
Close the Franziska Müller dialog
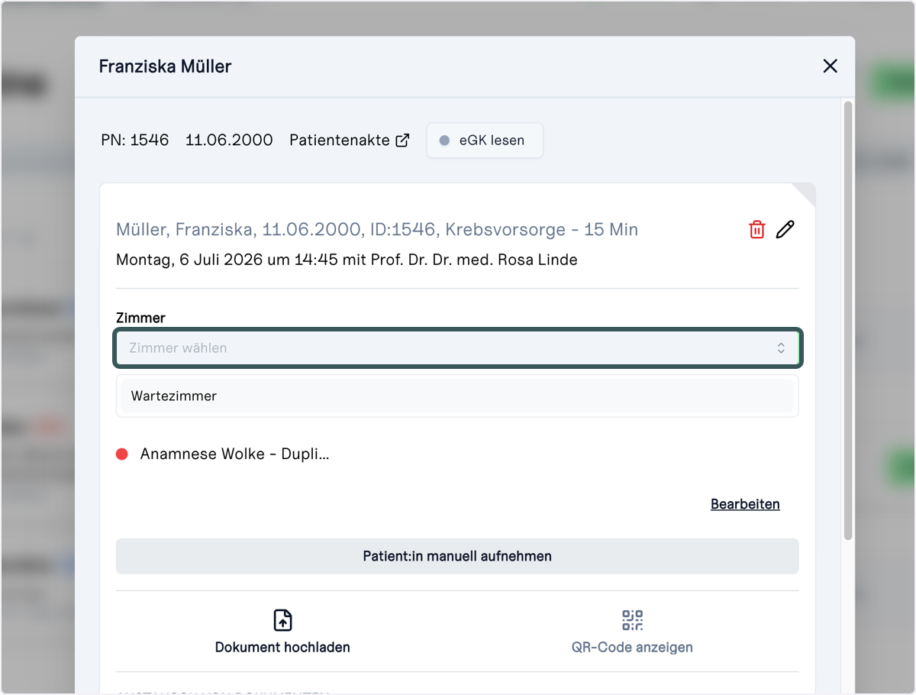pos(831,66)
